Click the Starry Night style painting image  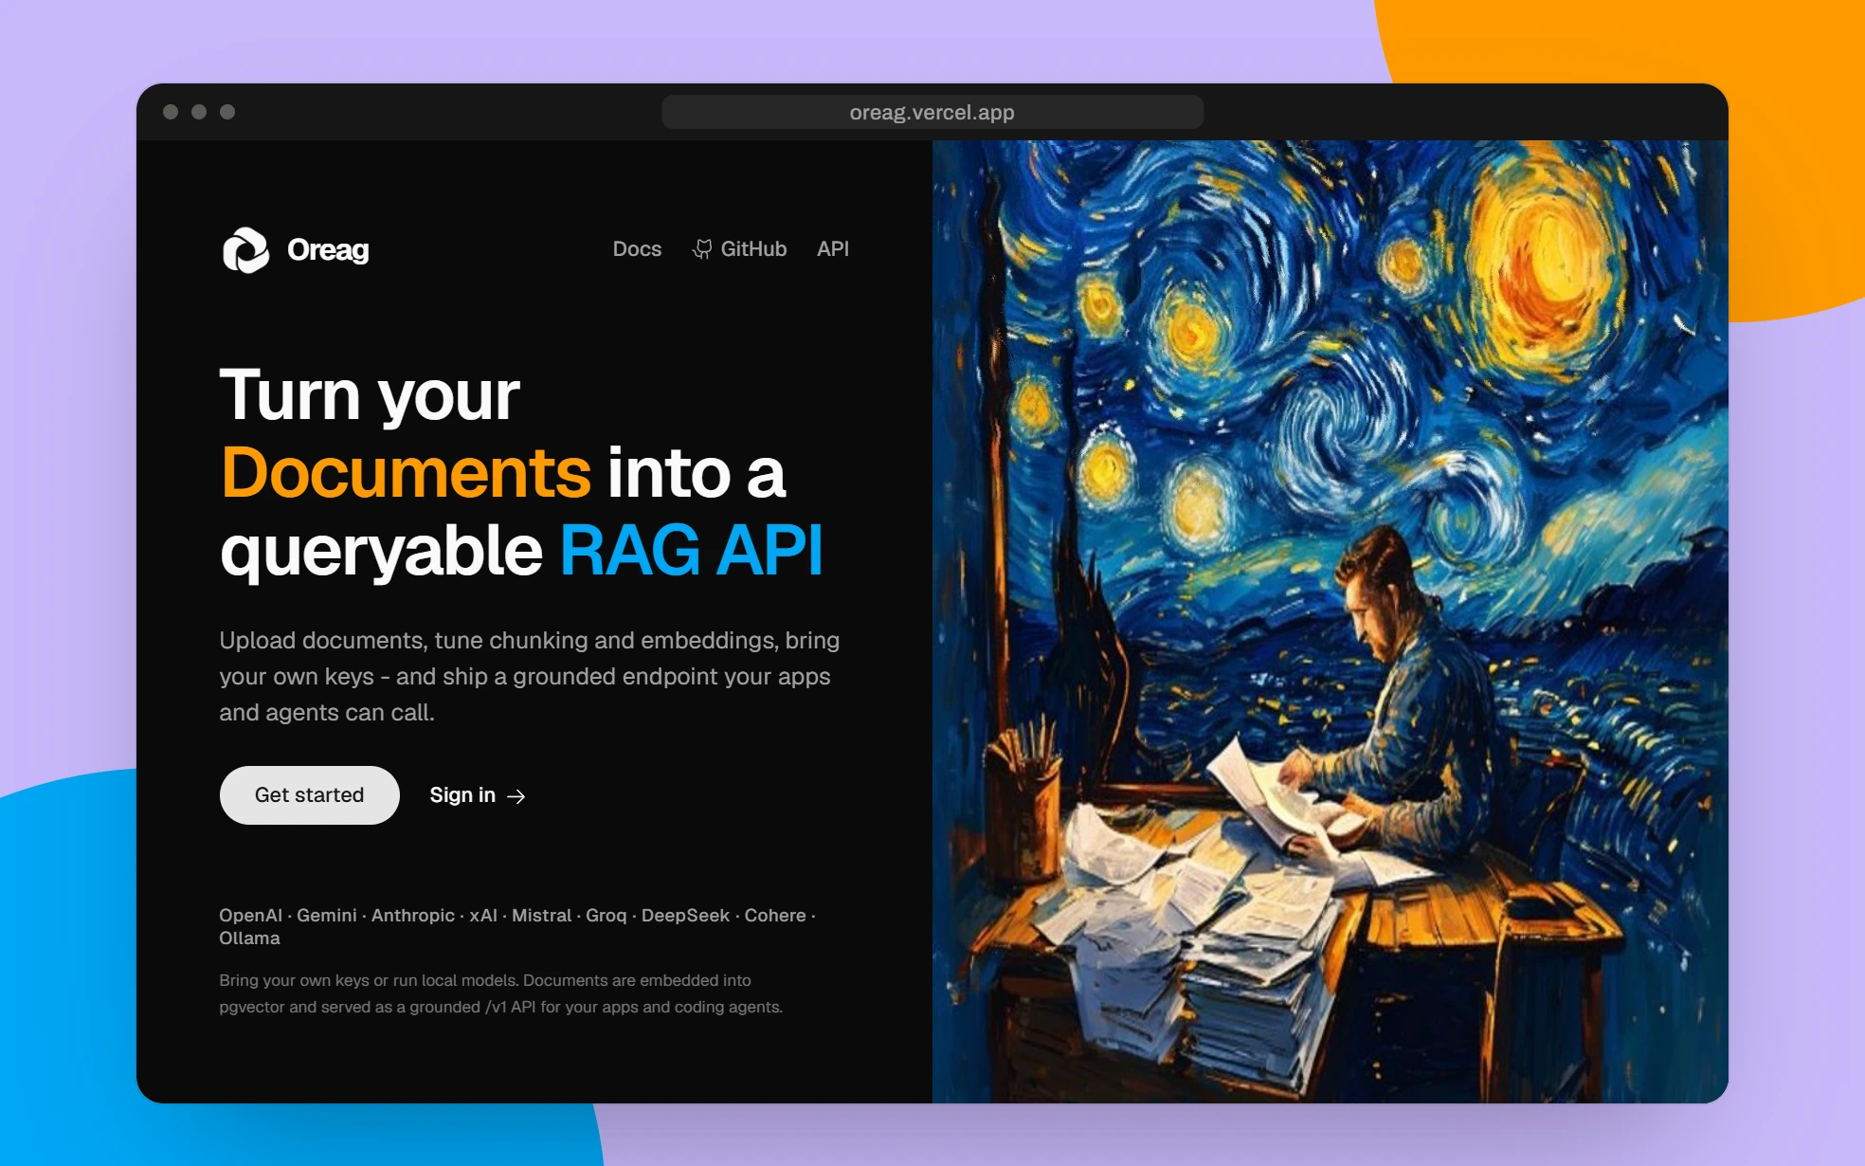1331,621
